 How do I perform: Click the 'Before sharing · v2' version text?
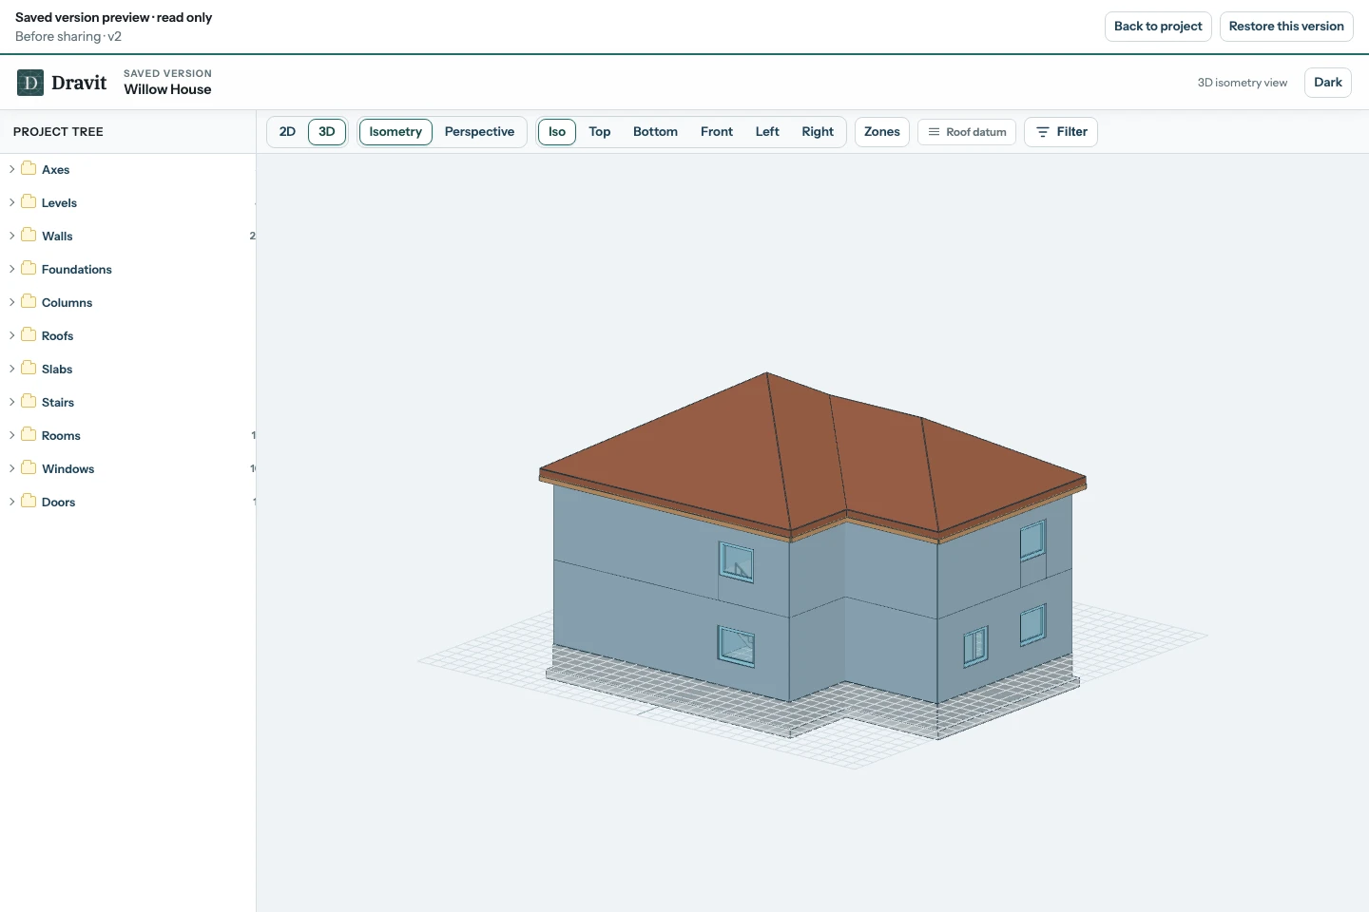point(68,36)
